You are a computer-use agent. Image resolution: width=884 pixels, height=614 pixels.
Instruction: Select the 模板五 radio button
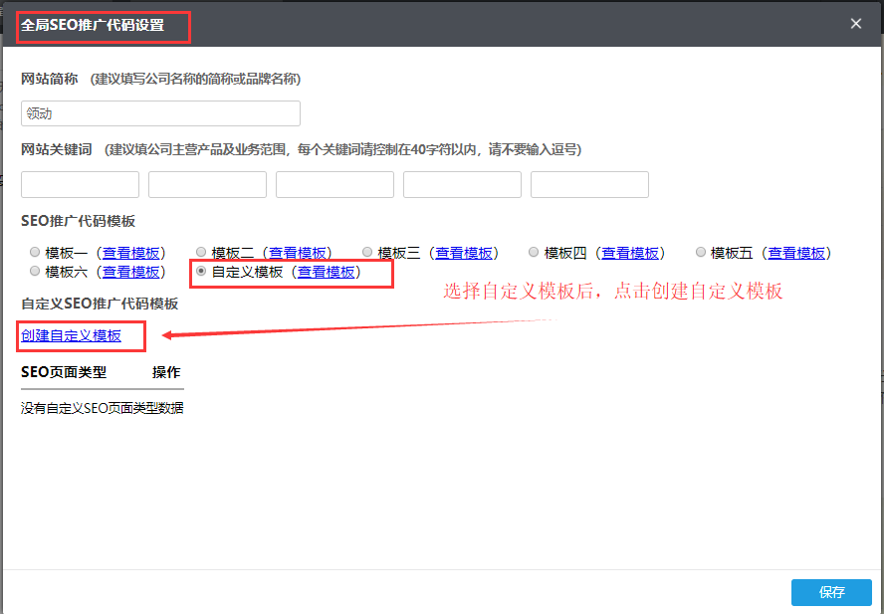[701, 253]
